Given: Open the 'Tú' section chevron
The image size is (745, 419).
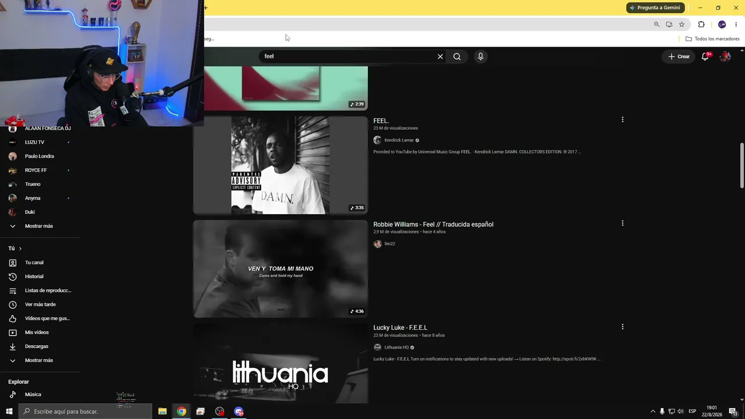Looking at the screenshot, I should click(20, 248).
